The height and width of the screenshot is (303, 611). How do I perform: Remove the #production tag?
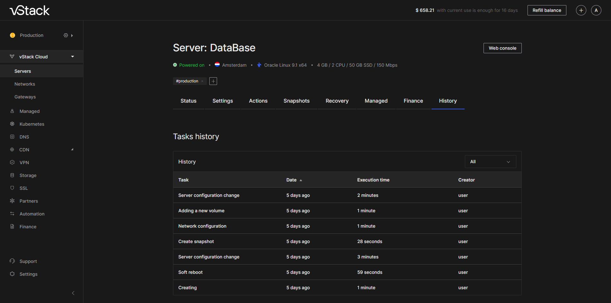click(202, 81)
